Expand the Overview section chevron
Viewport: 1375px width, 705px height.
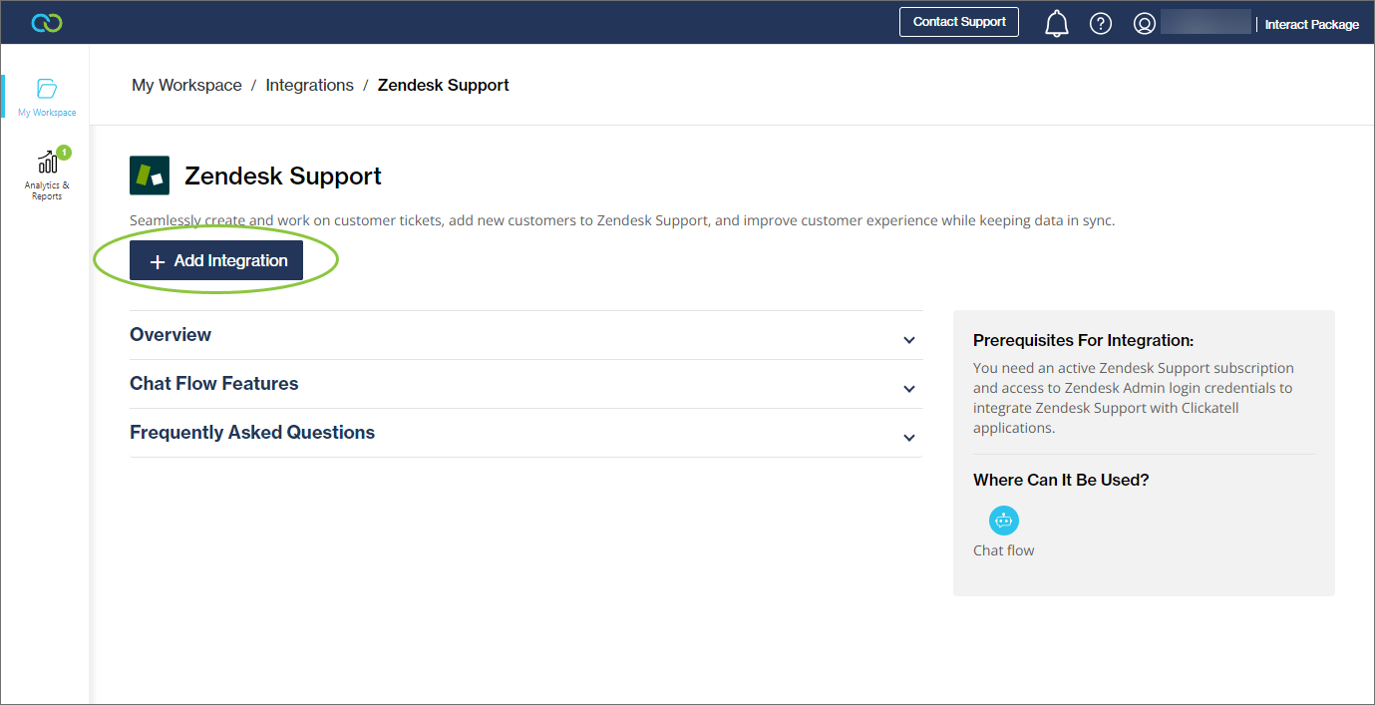click(908, 340)
